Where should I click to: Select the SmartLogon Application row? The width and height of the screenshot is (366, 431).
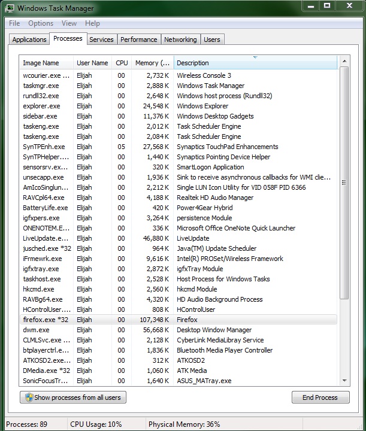tap(178, 167)
